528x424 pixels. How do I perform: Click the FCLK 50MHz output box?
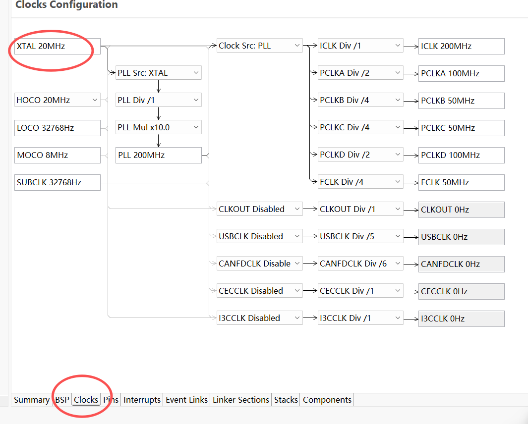pos(462,182)
